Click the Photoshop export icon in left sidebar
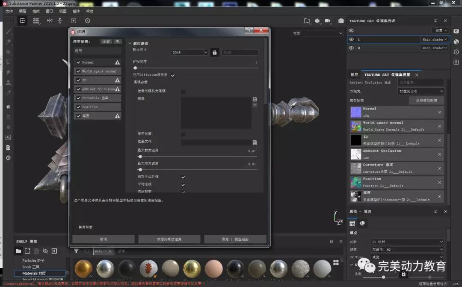 point(8,137)
